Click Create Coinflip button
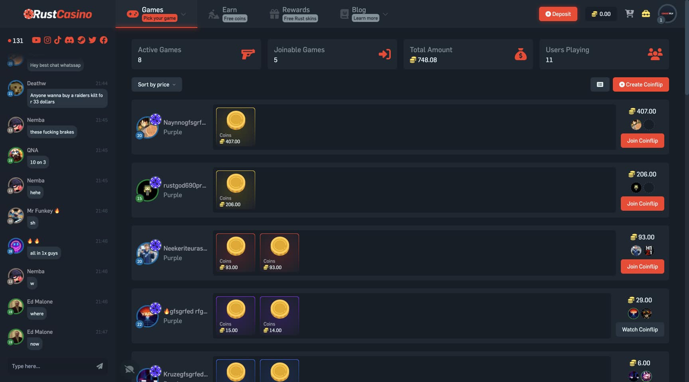 click(641, 84)
